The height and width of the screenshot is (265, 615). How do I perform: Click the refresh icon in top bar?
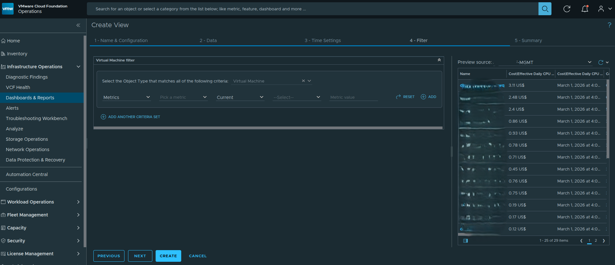click(567, 9)
